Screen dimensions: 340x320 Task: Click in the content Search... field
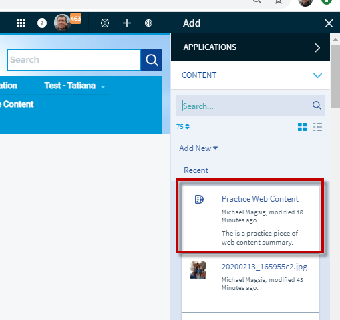pyautogui.click(x=245, y=106)
